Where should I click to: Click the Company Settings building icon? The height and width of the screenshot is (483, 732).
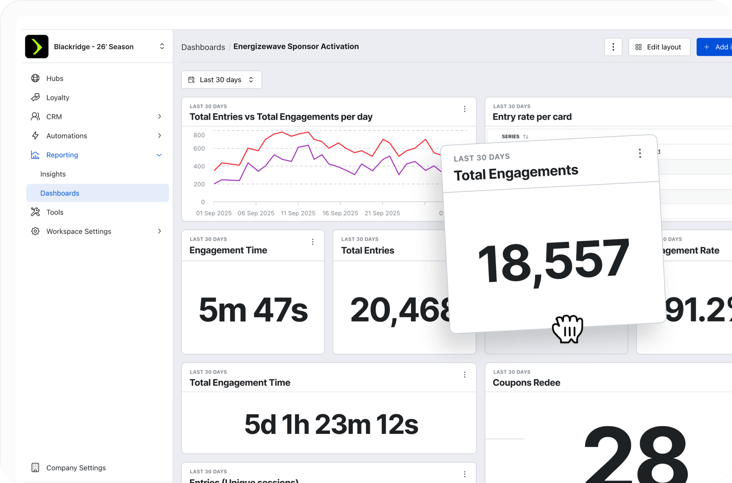coord(35,468)
